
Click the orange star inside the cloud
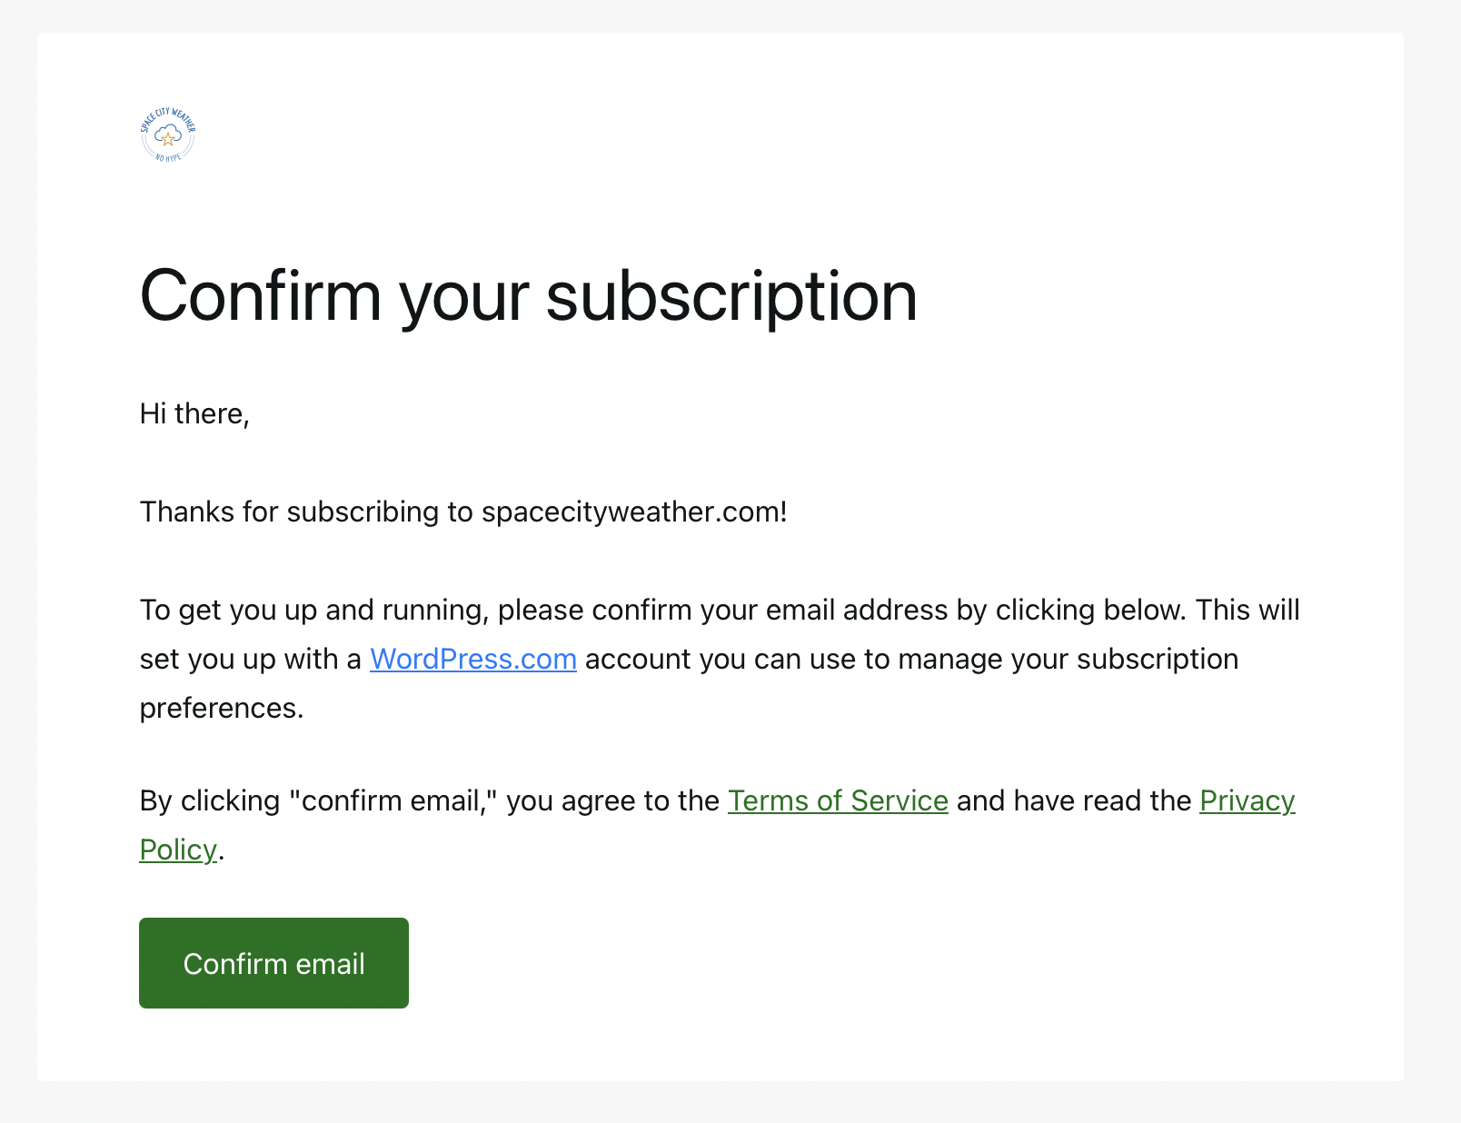click(x=168, y=139)
